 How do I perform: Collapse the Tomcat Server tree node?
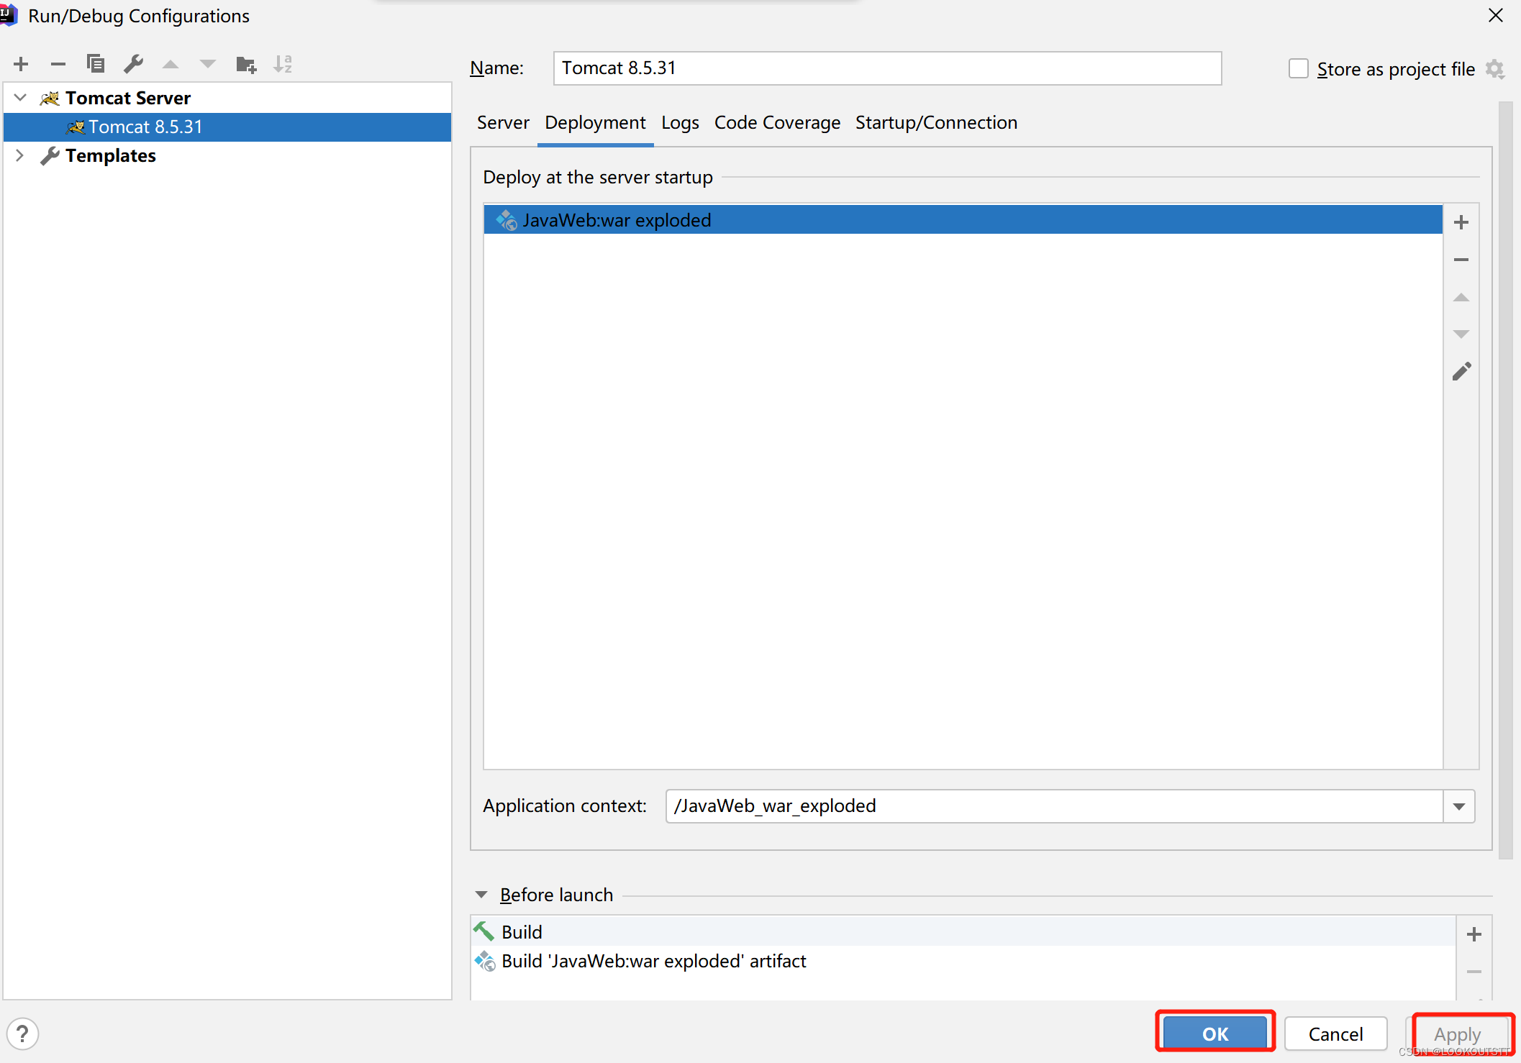[x=20, y=98]
